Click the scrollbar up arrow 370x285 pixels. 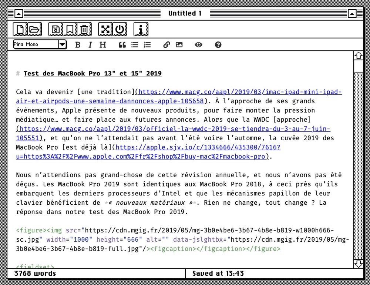(x=359, y=56)
